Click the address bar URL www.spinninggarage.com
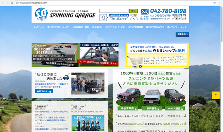The image size is (223, 132). pos(33,3)
